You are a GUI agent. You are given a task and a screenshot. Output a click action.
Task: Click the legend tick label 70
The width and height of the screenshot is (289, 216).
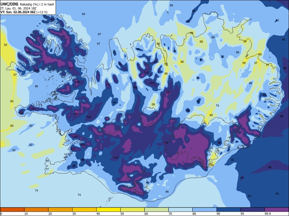pyautogui.click(x=170, y=214)
